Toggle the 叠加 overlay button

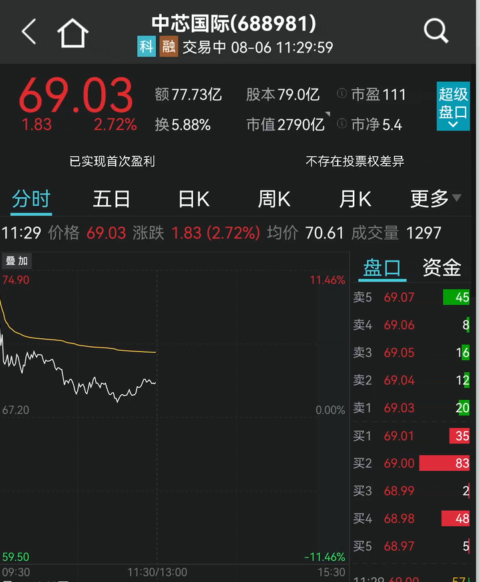tap(17, 261)
